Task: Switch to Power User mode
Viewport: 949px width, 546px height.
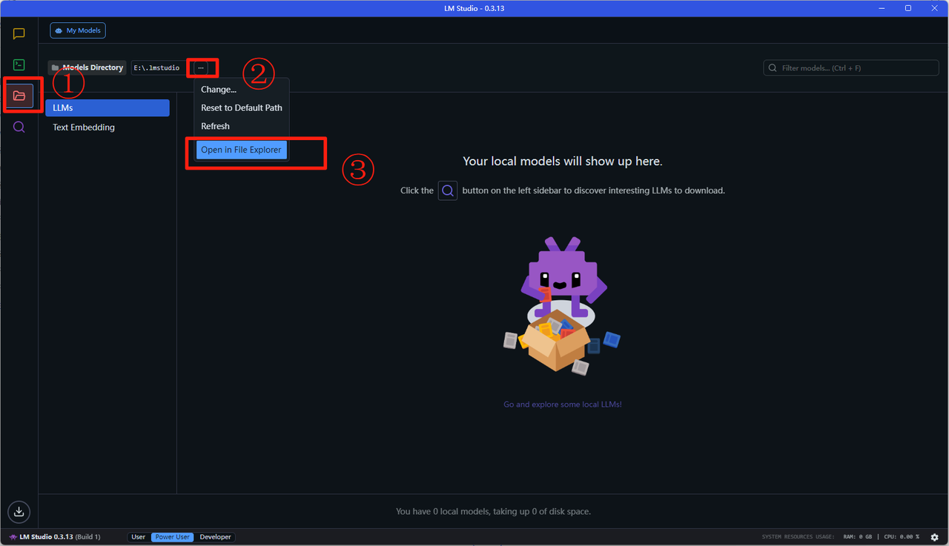Action: pos(173,537)
